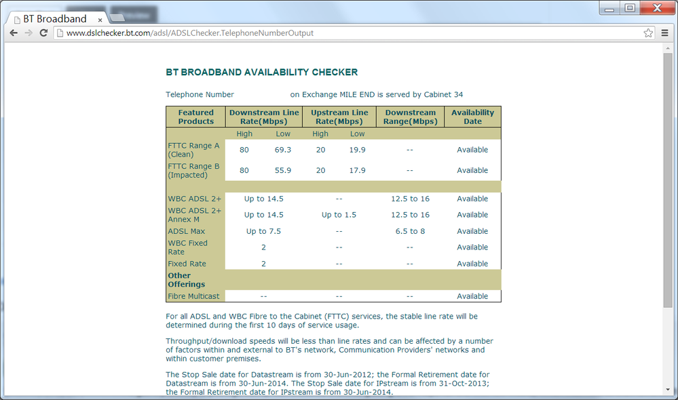Click Available in the ADSL Max row
Image resolution: width=678 pixels, height=400 pixels.
click(472, 231)
